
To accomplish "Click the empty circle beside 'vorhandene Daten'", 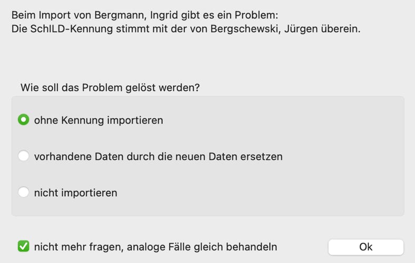I will [23, 156].
